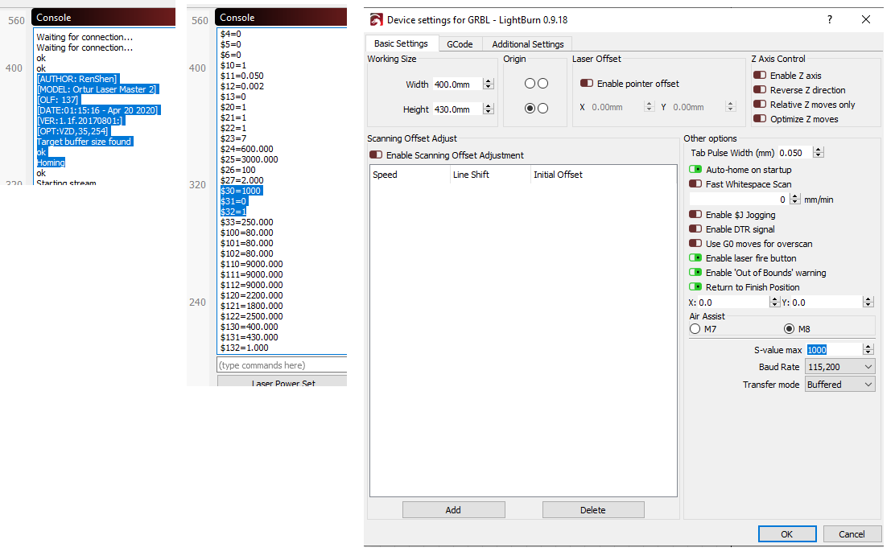Select the top-right Origin radio button

pyautogui.click(x=542, y=84)
